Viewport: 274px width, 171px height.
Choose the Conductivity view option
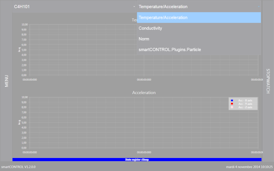point(199,28)
